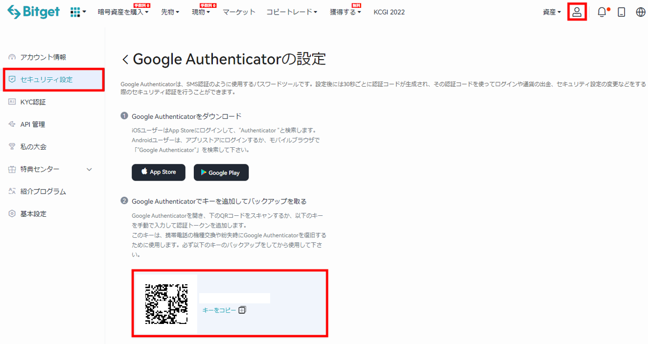Select KYC認証 in sidebar
648x344 pixels.
pyautogui.click(x=33, y=102)
